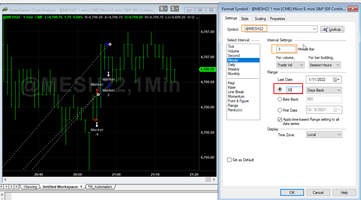Click the TradeStation chart window icon
The image size is (361, 200).
(x=5, y=10)
